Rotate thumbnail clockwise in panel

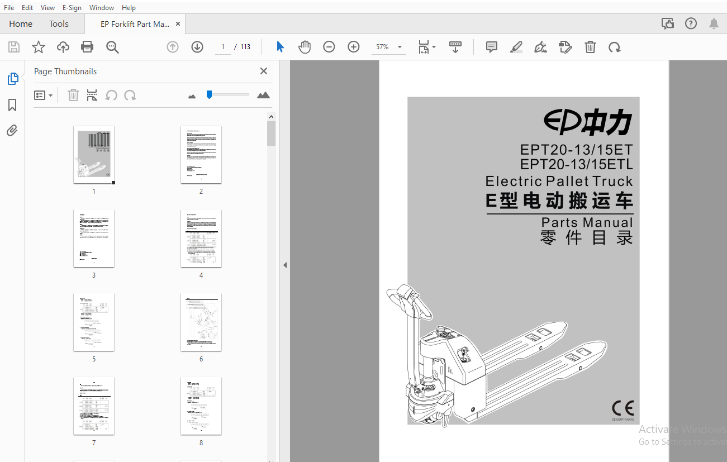tap(130, 96)
